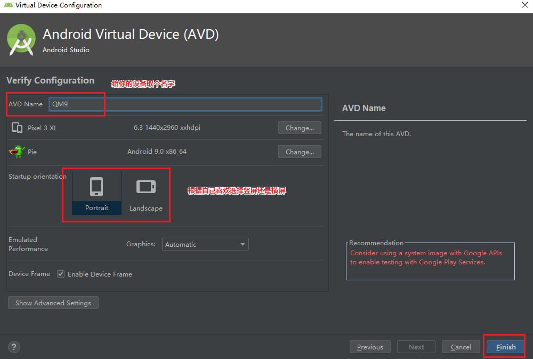Screen dimensions: 533x359
Task: Click the 'Startup orientation' label
Action: click(x=37, y=177)
